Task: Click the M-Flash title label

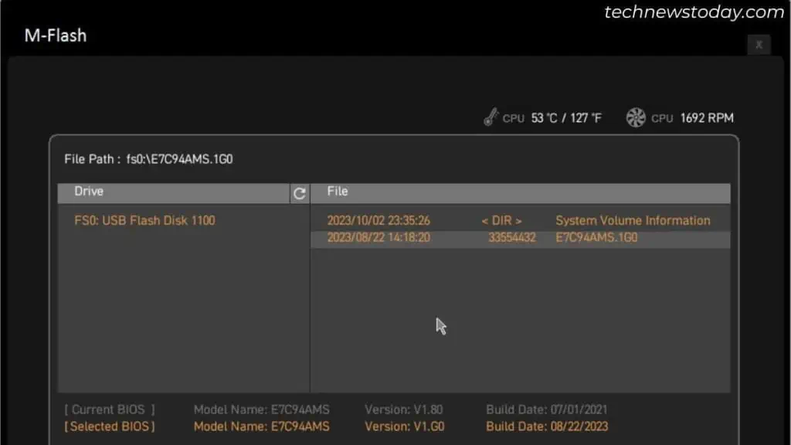Action: point(54,35)
